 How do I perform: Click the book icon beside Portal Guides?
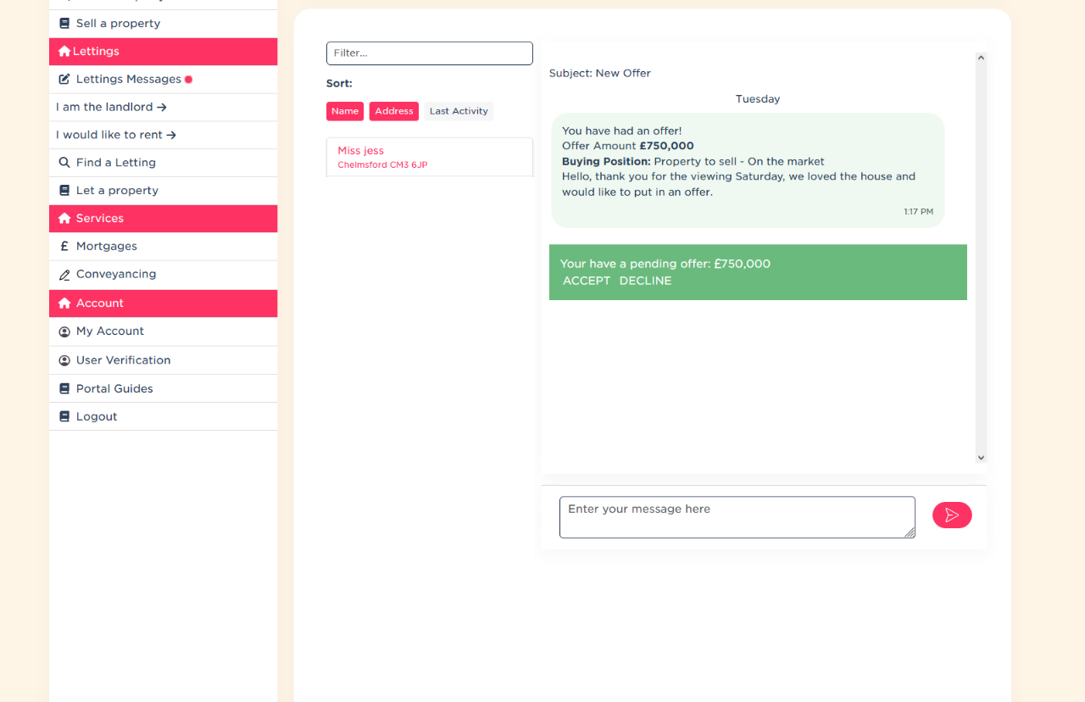pyautogui.click(x=64, y=389)
